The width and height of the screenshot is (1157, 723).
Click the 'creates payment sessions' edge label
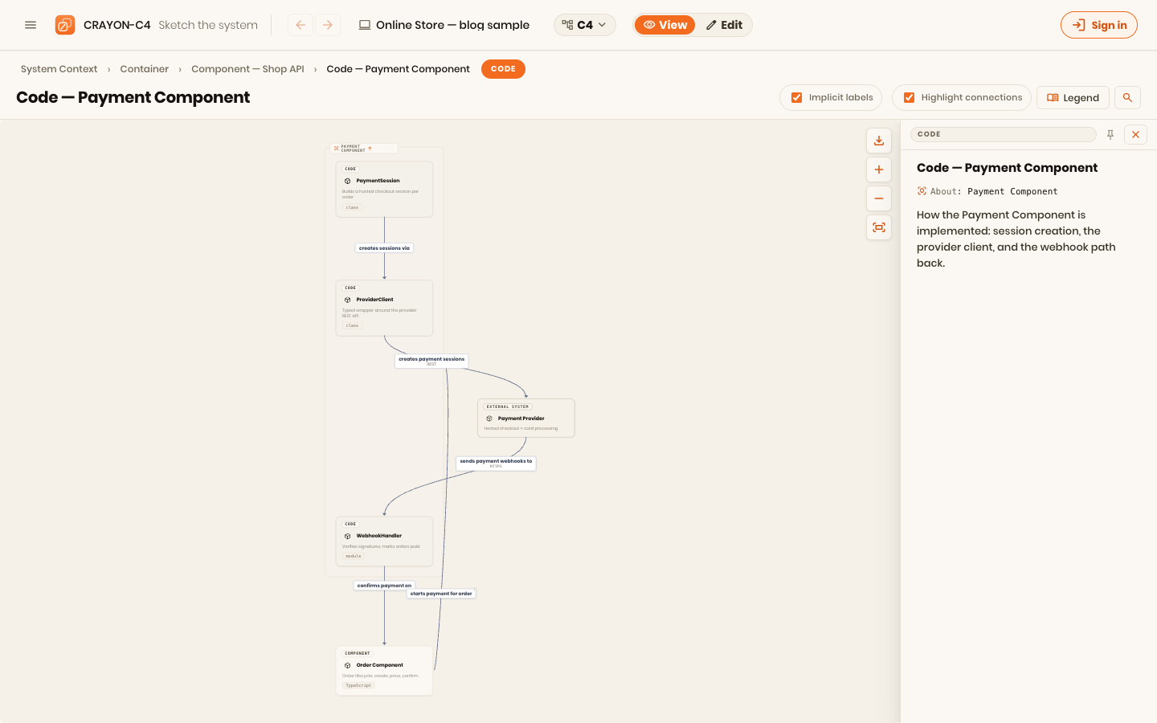click(x=431, y=361)
